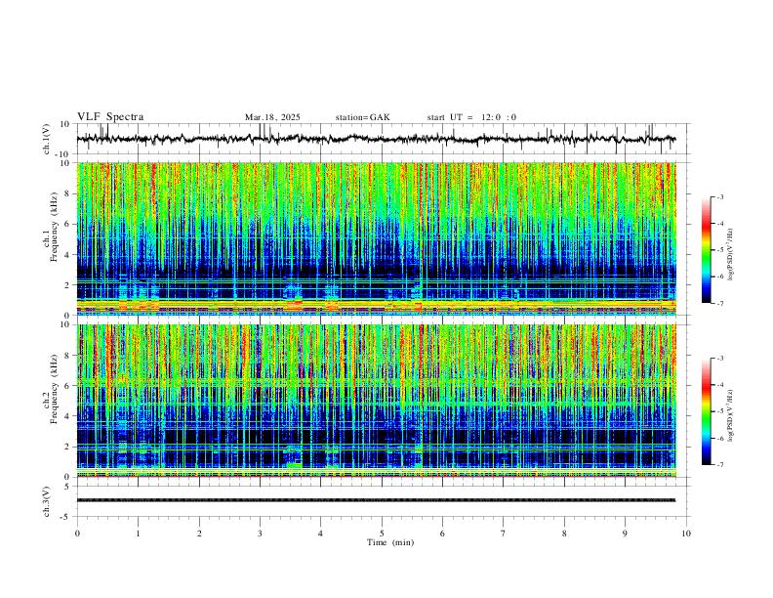The height and width of the screenshot is (598, 773).
Task: Click the ch.2 "Frequency (kHz)" axis label
Action: (55, 389)
